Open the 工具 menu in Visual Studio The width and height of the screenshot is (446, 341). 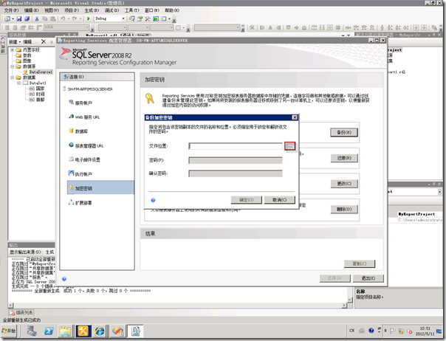pyautogui.click(x=131, y=10)
